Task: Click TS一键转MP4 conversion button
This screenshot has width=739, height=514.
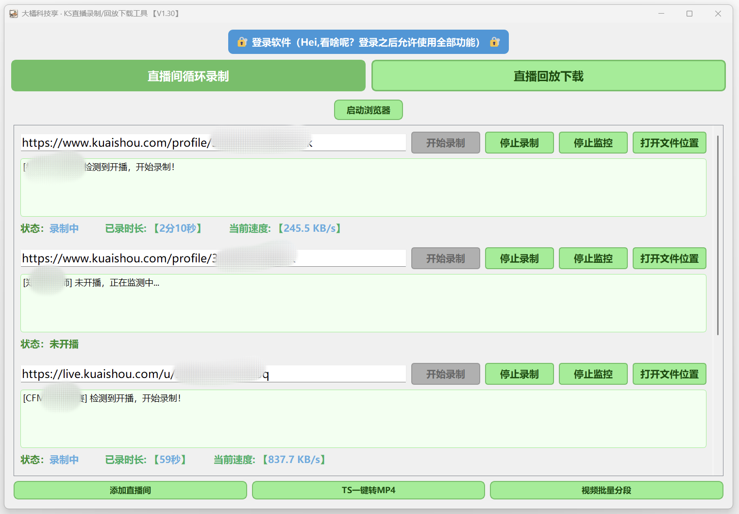Action: click(x=369, y=490)
